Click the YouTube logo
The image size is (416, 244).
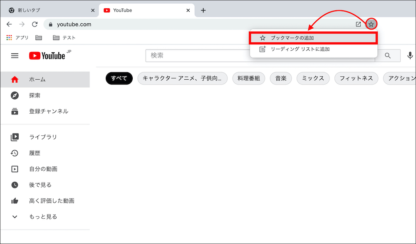(x=47, y=56)
